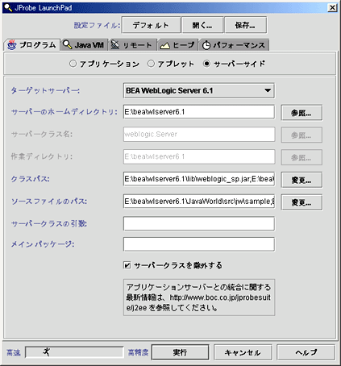Click the キャンセル button
Screen dimensions: 341x366
(243, 352)
